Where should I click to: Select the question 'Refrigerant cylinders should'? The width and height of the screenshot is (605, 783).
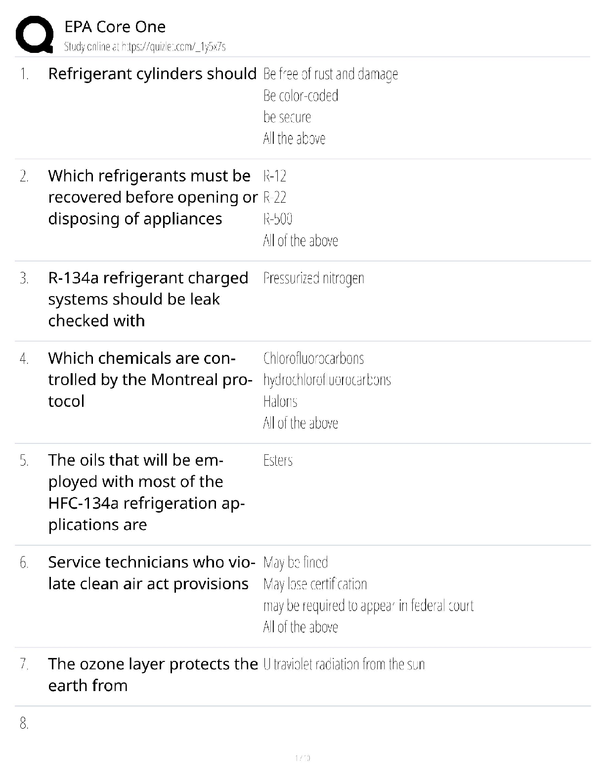coord(152,74)
